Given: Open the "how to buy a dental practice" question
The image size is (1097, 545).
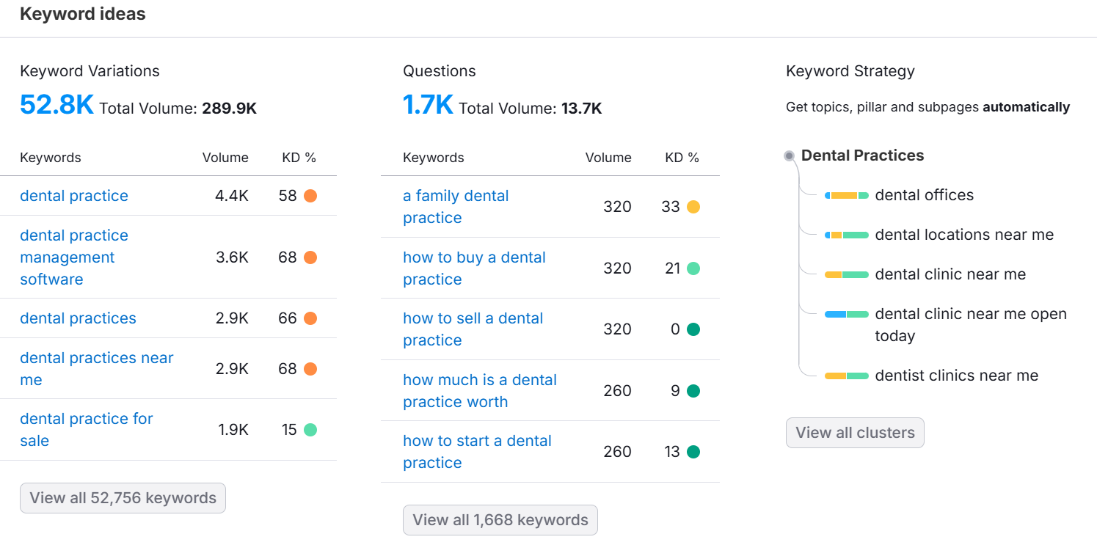Looking at the screenshot, I should (x=474, y=268).
